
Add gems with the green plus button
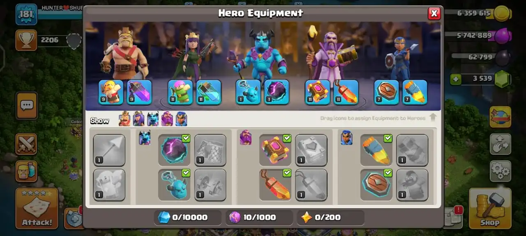(455, 79)
